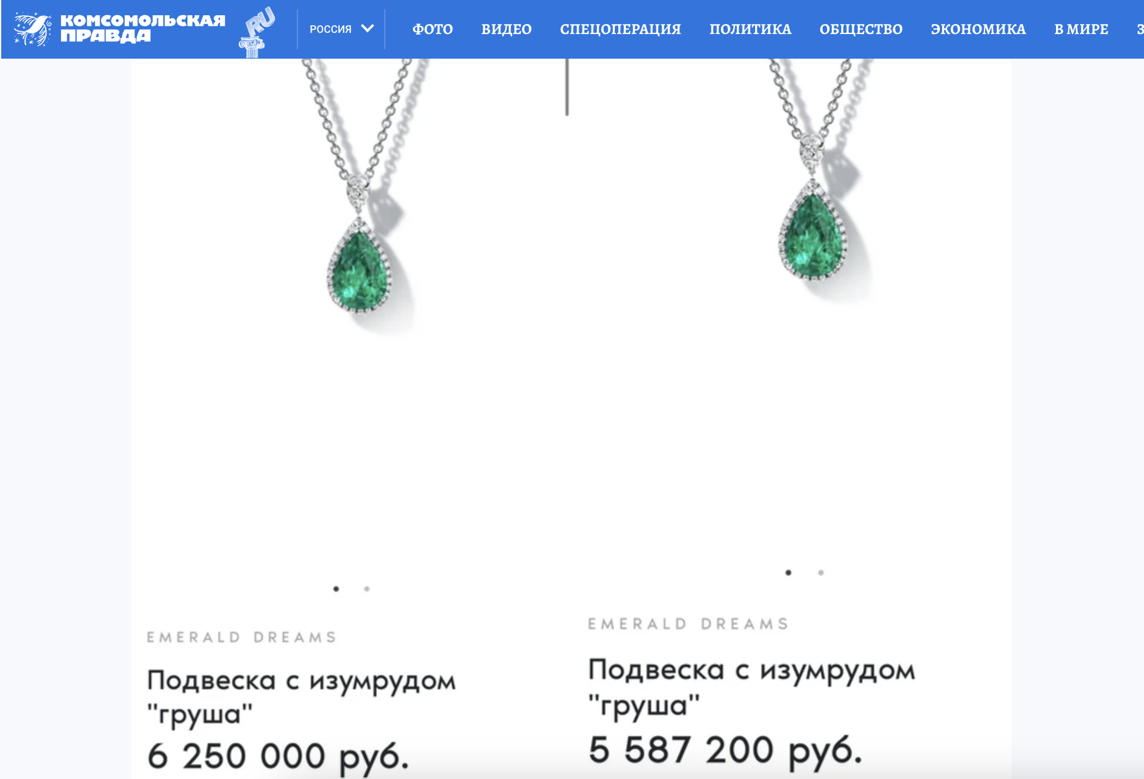Go to the ВИДЕО section
The image size is (1144, 779).
[x=506, y=29]
